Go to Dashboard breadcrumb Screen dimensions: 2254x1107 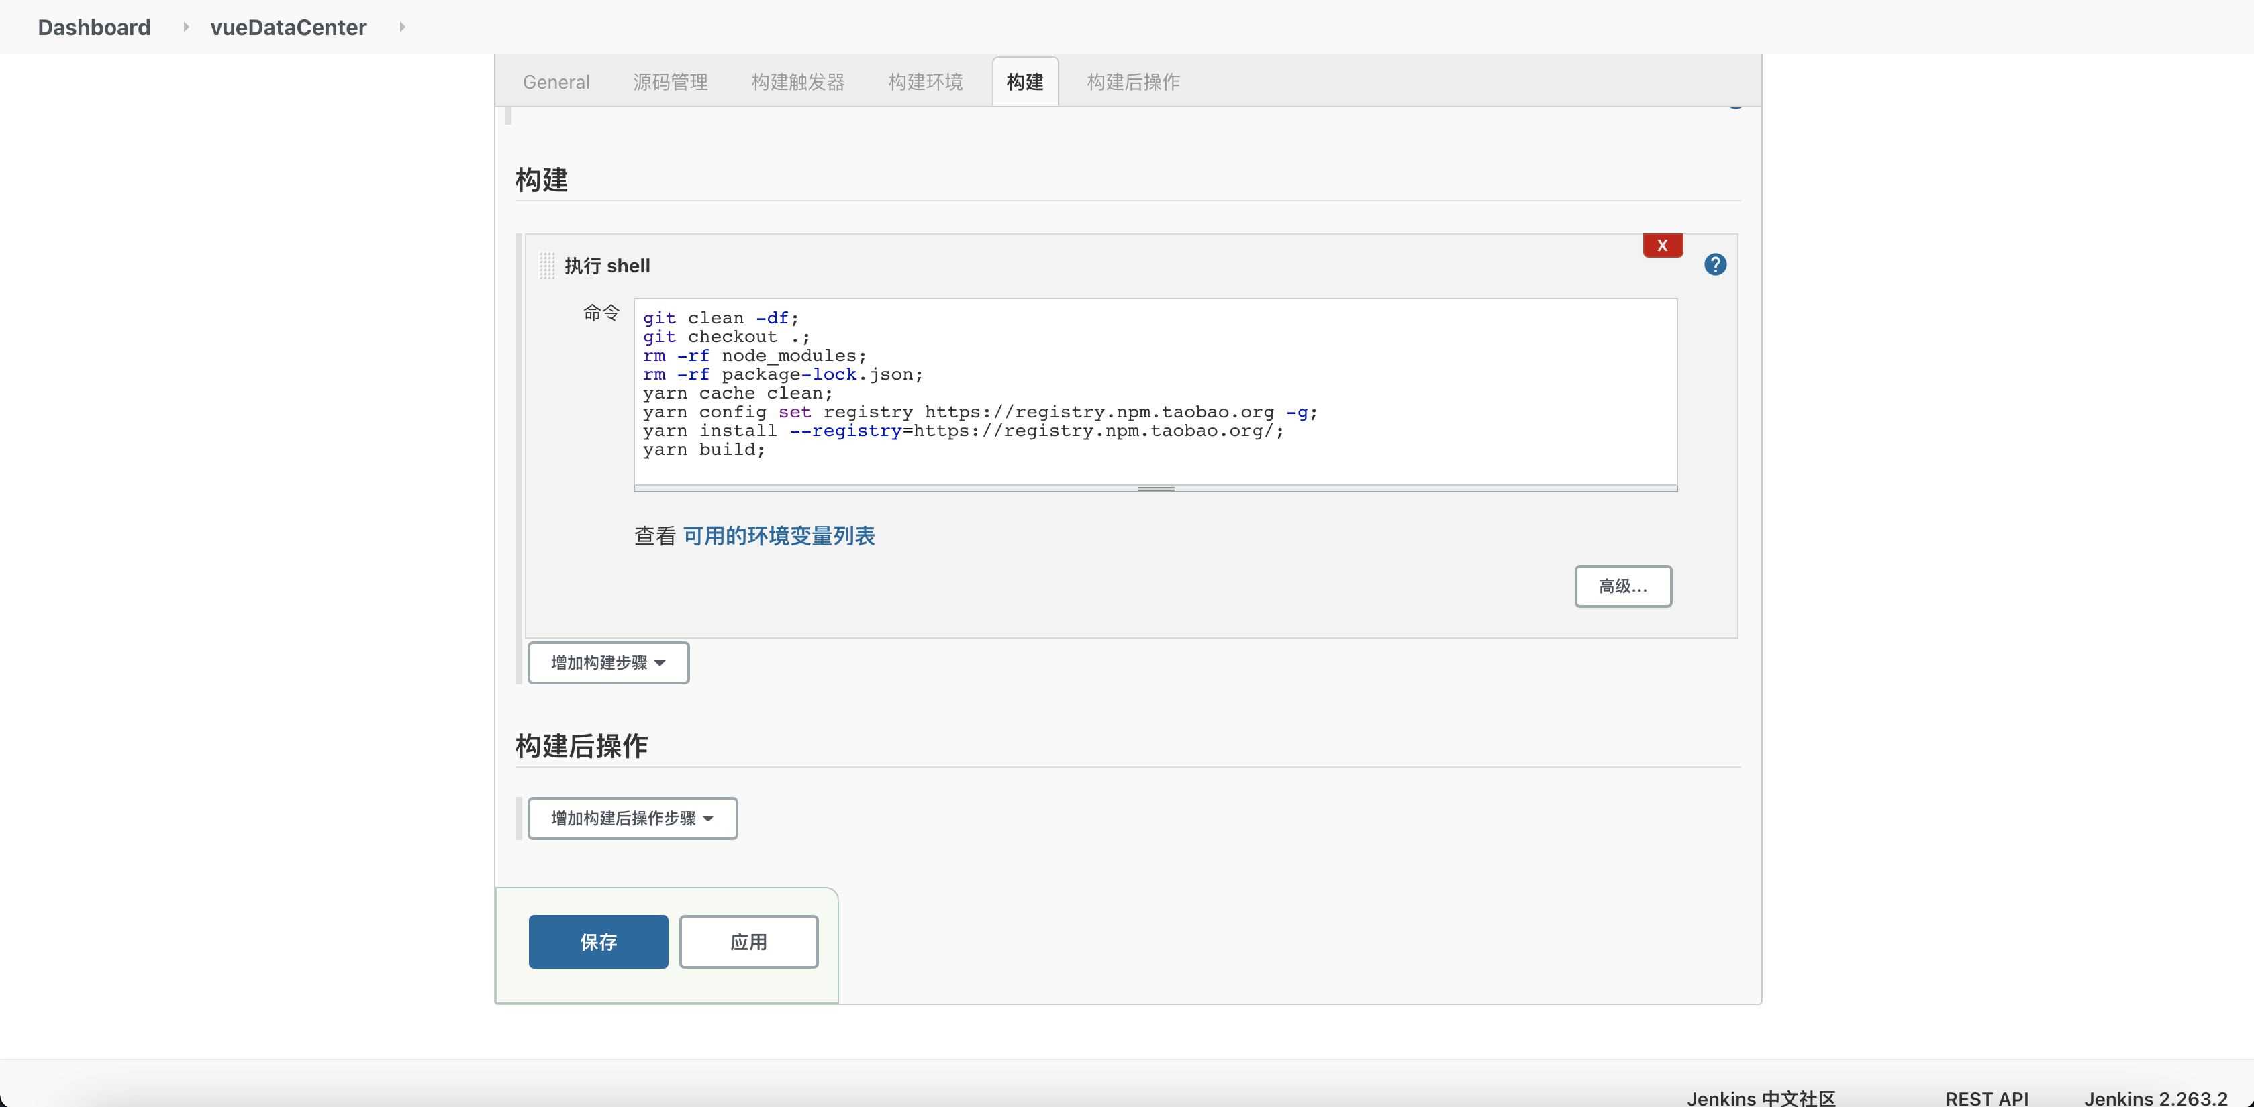point(93,27)
